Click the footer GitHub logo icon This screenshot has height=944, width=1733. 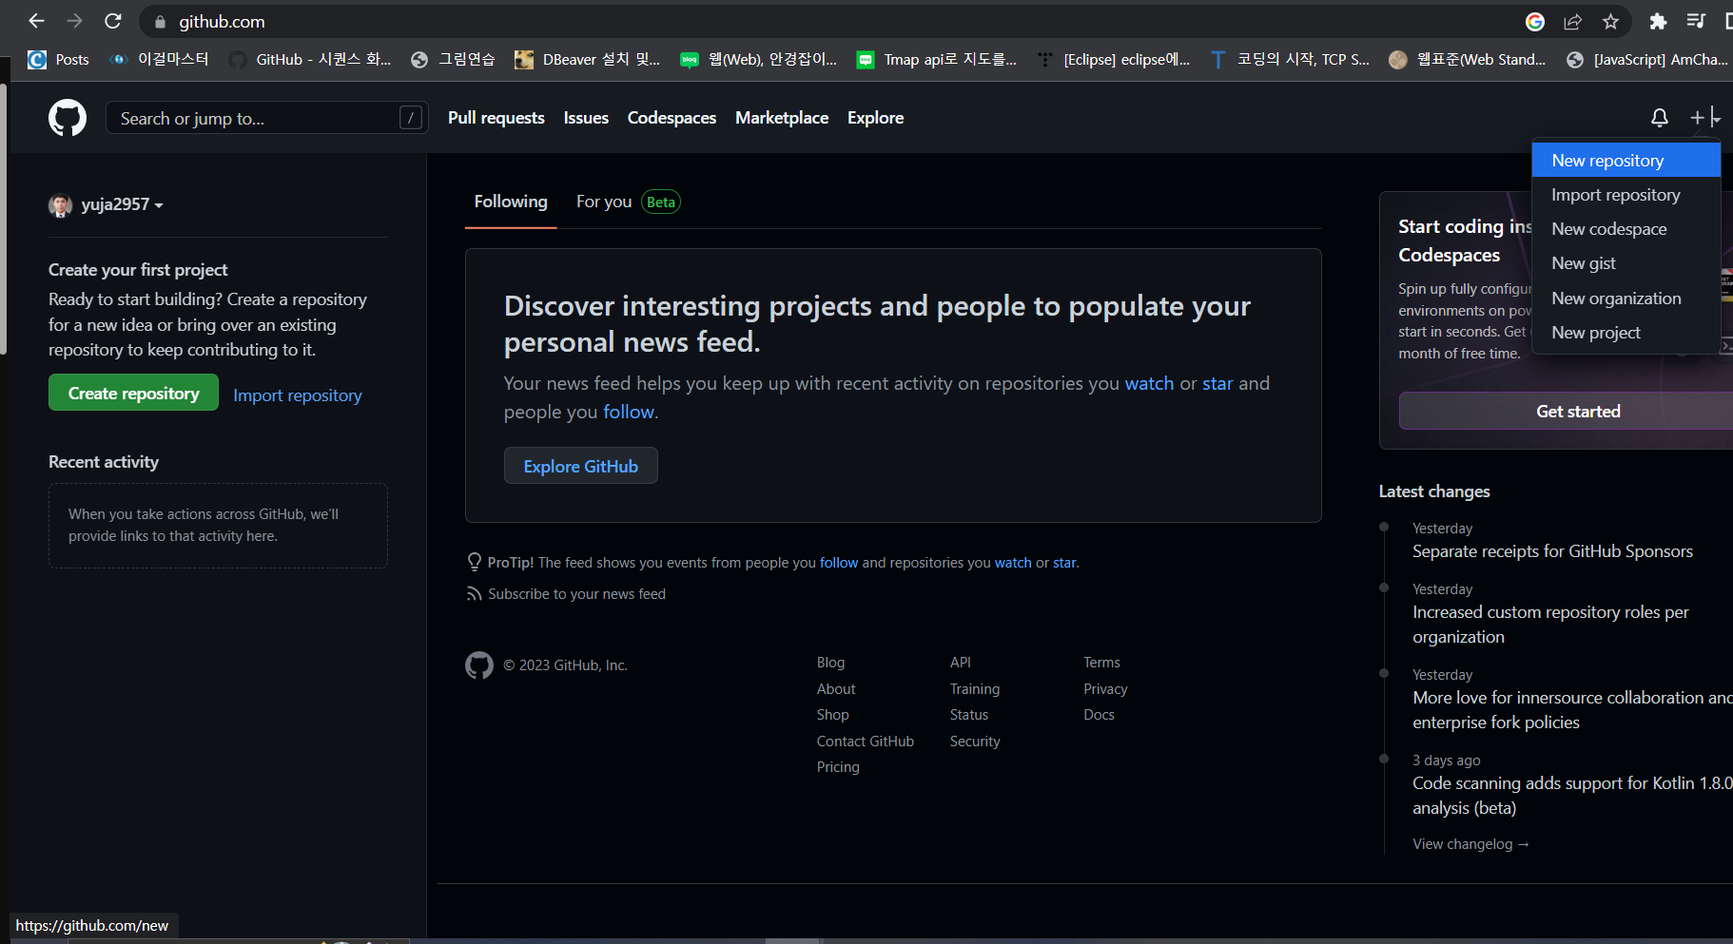(x=479, y=665)
